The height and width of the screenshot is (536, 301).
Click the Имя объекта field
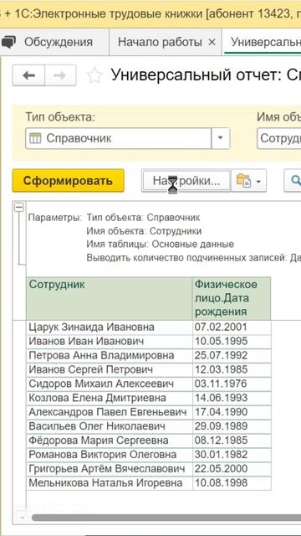coord(278,138)
